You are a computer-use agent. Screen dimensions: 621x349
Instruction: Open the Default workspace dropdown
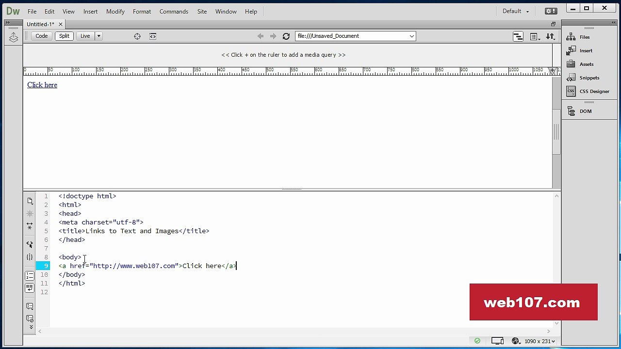(x=516, y=11)
